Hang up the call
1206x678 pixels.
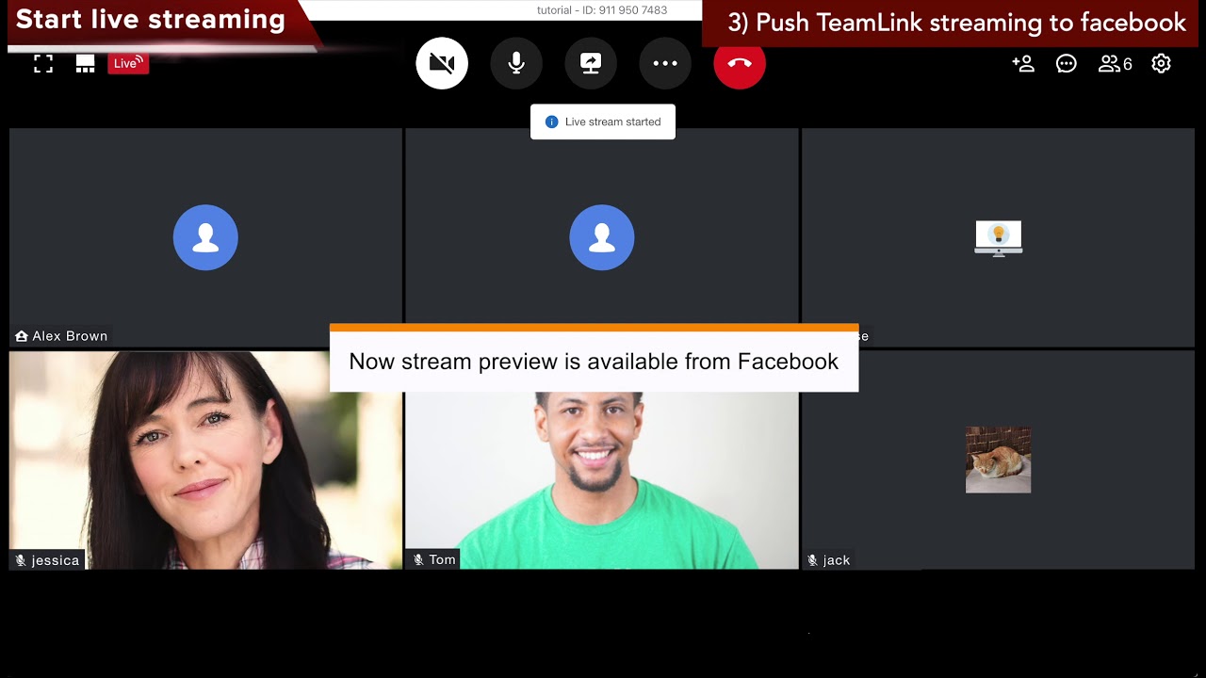pos(740,63)
